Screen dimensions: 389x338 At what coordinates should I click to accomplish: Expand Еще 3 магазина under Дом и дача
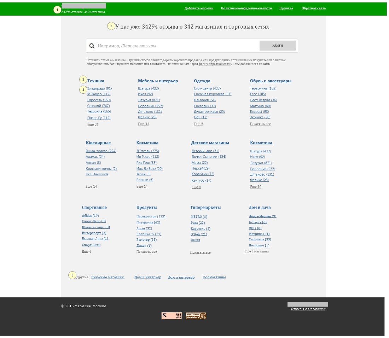(256, 251)
